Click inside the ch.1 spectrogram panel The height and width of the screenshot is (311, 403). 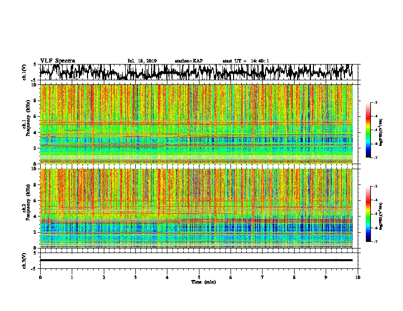[x=196, y=124]
